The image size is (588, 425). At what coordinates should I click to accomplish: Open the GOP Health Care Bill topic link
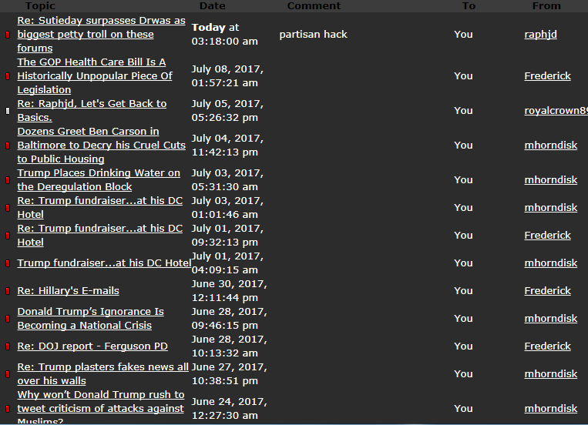click(x=95, y=75)
